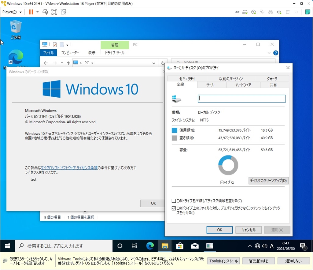Viewport: 313px width, 270px height.
Task: Click the 後で通知する button
Action: [x=259, y=261]
